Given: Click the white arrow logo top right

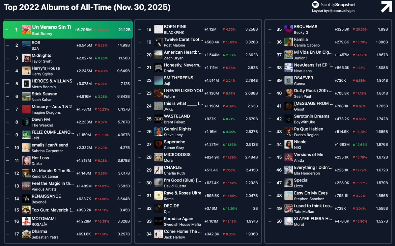Looking at the screenshot, I should (x=386, y=7).
